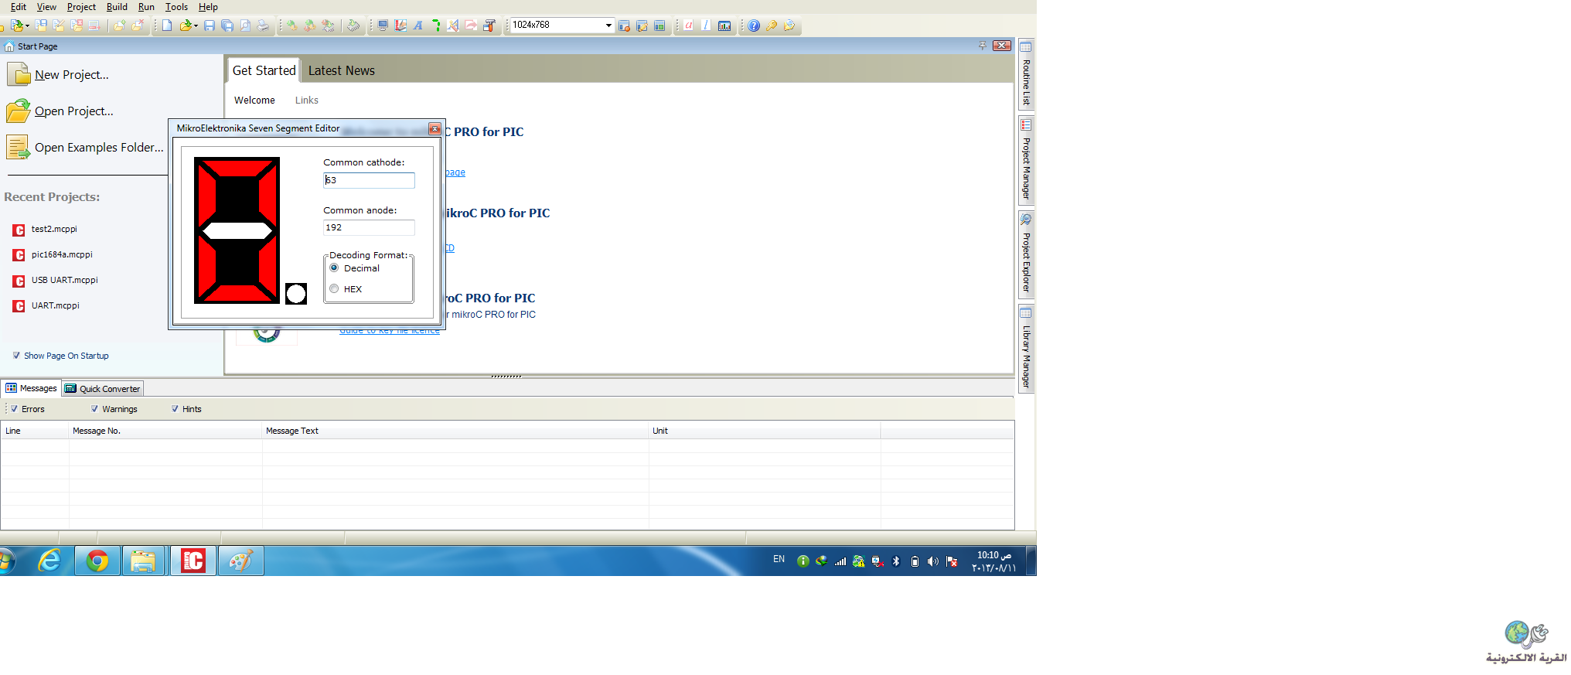The image size is (1571, 675).
Task: Click Add File to Project icon
Action: (x=120, y=26)
